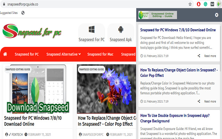
Task: Share the Snapseed for PC Windows post
Action: click(x=199, y=56)
